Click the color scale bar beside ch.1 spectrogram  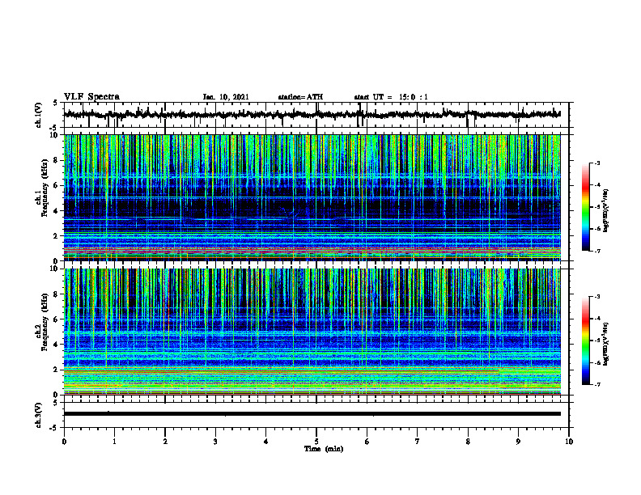[x=586, y=207]
